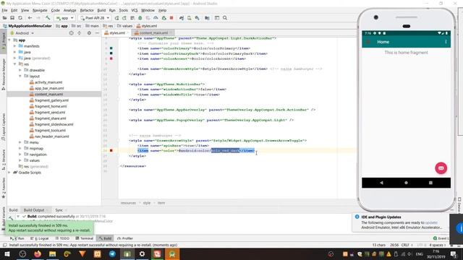Open the Sync tab in Build panel
The height and width of the screenshot is (260, 463).
(x=59, y=210)
